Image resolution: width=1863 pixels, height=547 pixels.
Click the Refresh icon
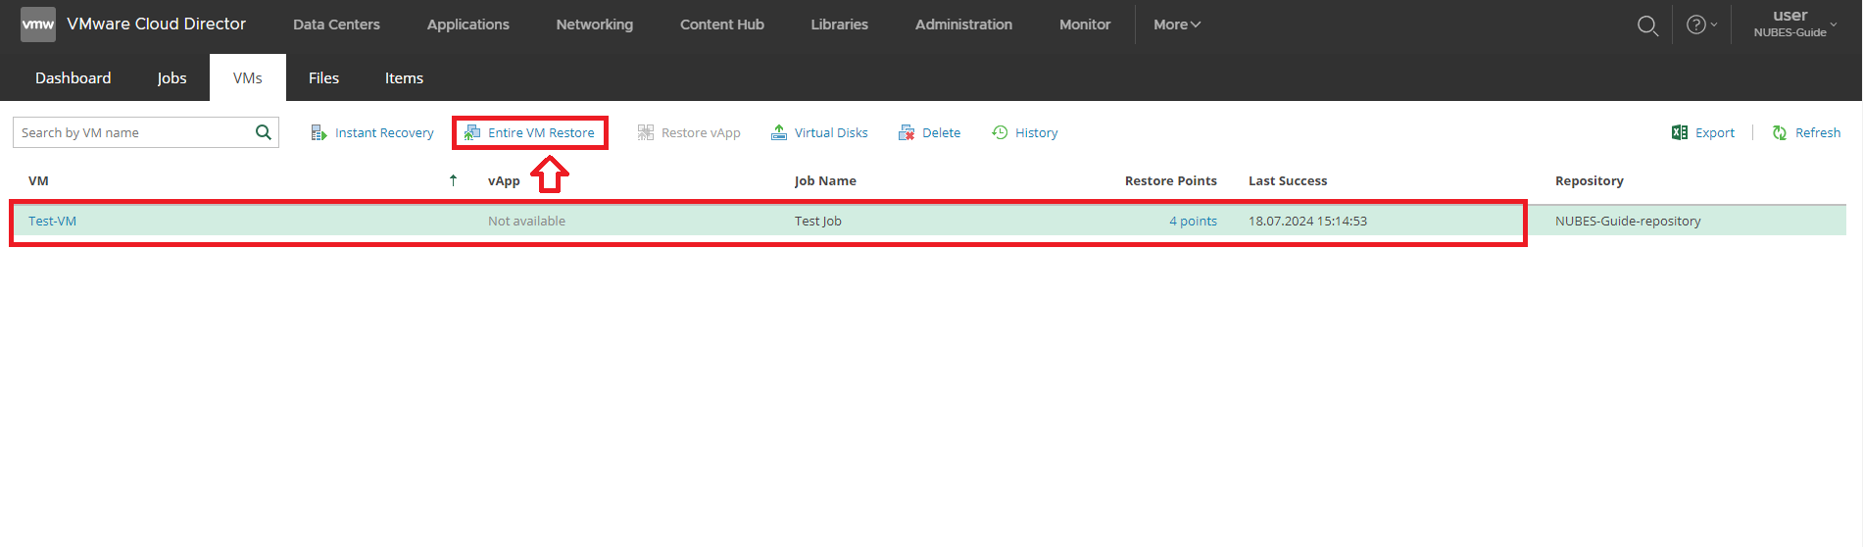click(1780, 132)
